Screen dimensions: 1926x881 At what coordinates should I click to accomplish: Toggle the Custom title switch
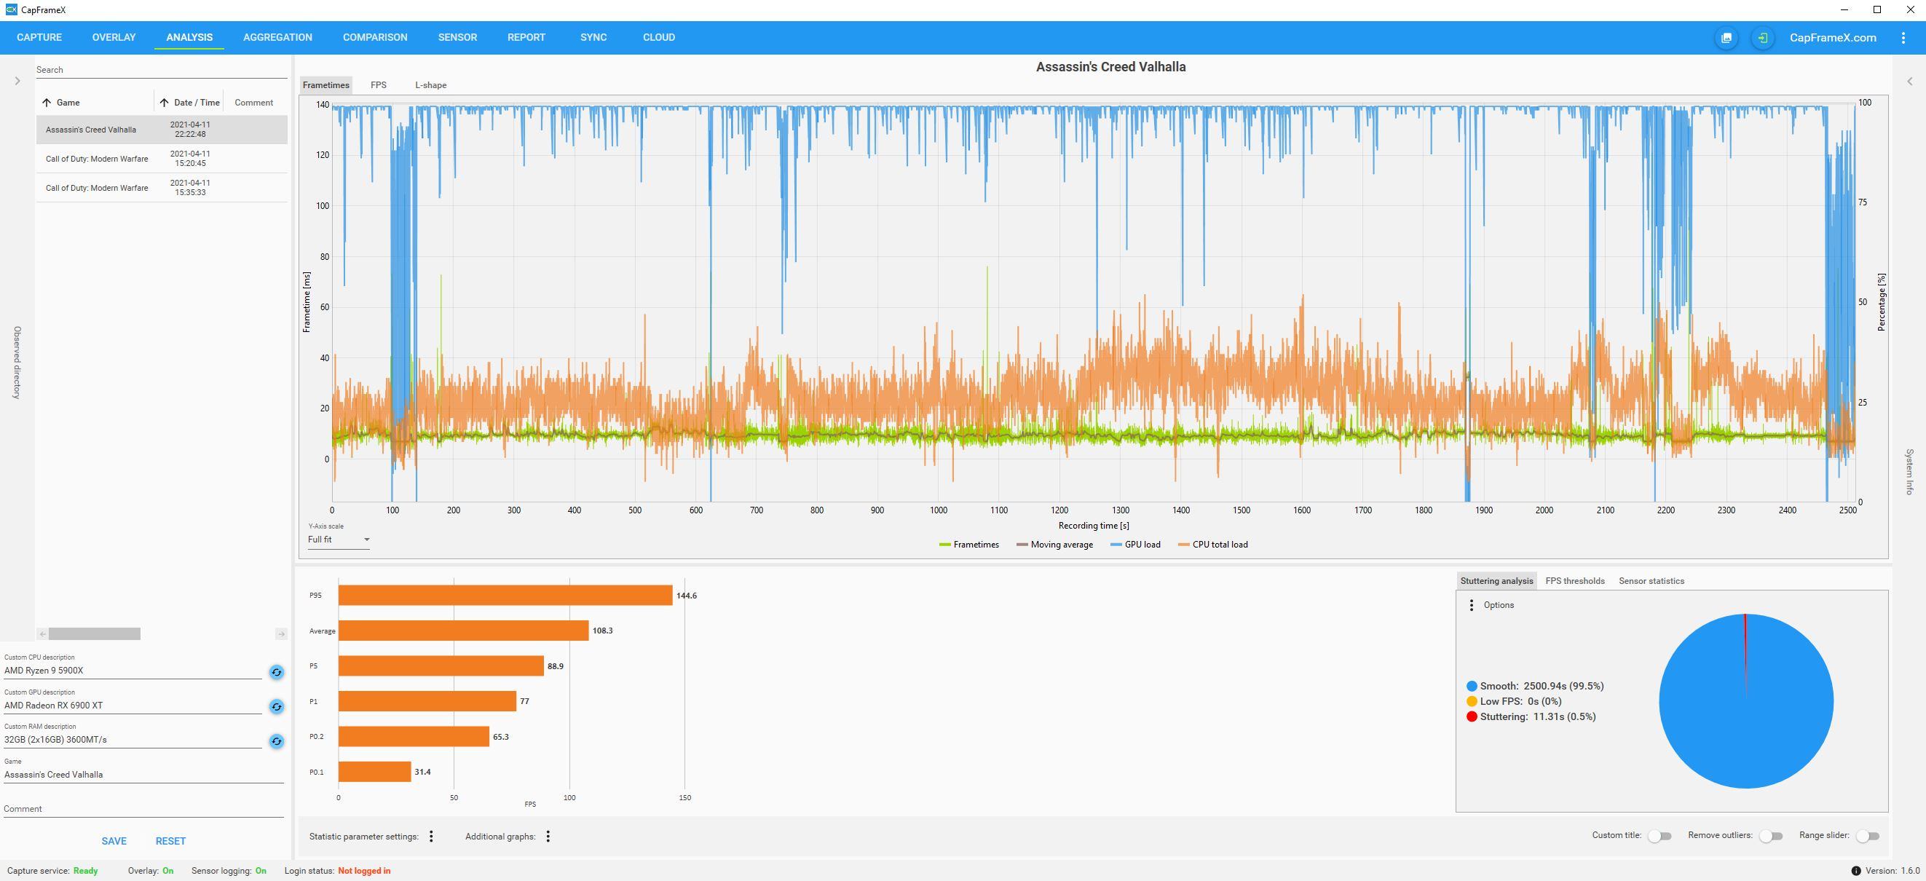1659,835
